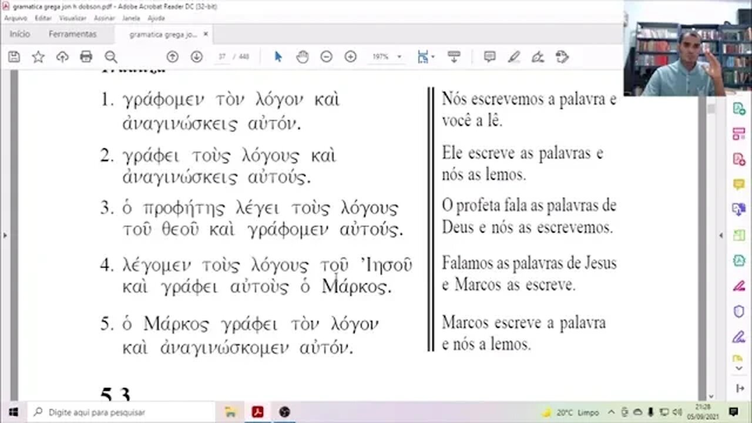Click the Adobe Acrobat taskbar icon
Viewport: 752px width, 423px height.
pos(257,412)
